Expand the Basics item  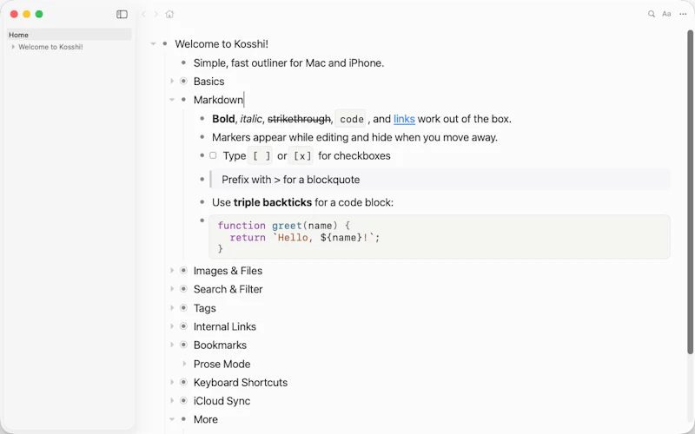(x=172, y=81)
